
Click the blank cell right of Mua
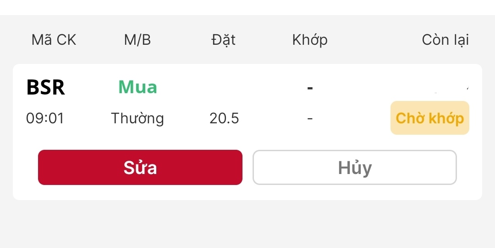tap(224, 87)
